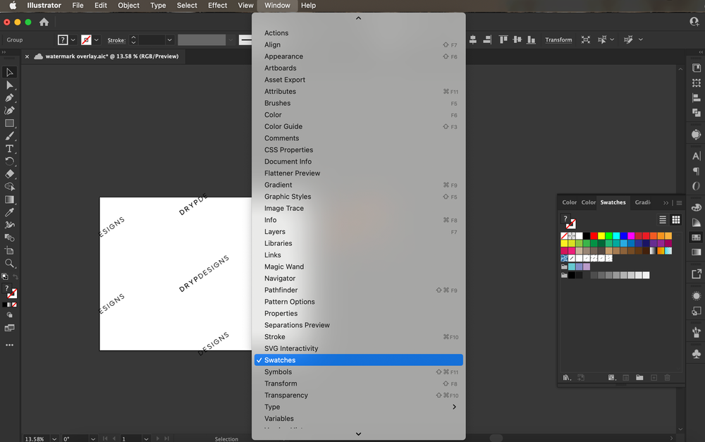Expand hidden panel tabs double-chevron
The width and height of the screenshot is (705, 442).
pos(666,203)
